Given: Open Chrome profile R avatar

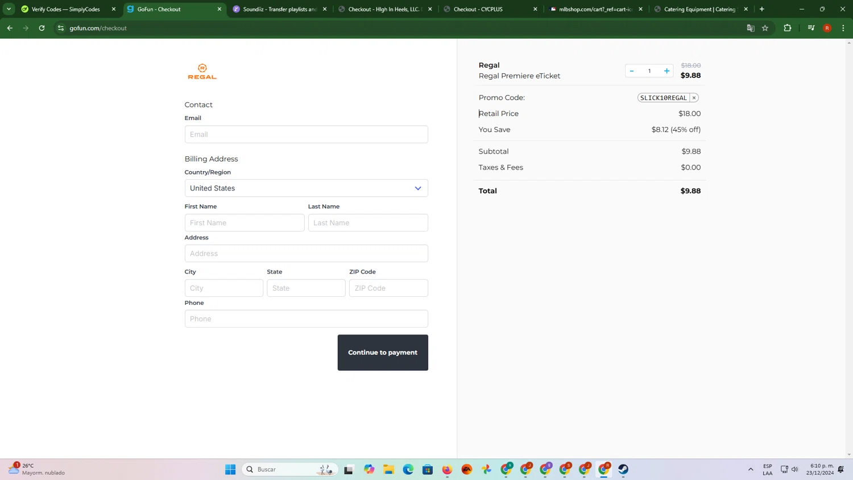Looking at the screenshot, I should point(827,28).
